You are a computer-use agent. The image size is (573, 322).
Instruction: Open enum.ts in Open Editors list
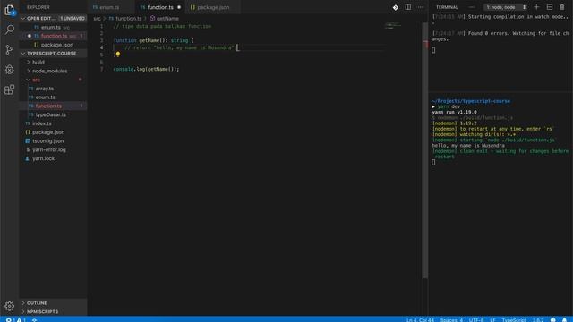(x=53, y=27)
